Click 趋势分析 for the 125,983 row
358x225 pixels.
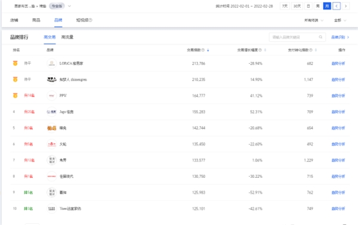pyautogui.click(x=338, y=193)
